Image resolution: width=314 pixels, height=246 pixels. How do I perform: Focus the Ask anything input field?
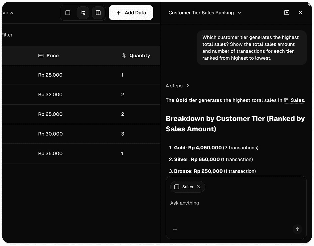(236, 203)
